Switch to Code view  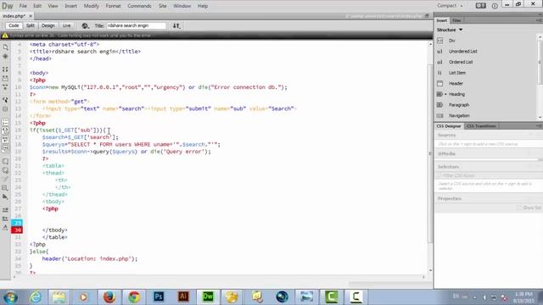[x=14, y=25]
